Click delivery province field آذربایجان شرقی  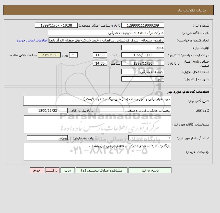(143, 71)
